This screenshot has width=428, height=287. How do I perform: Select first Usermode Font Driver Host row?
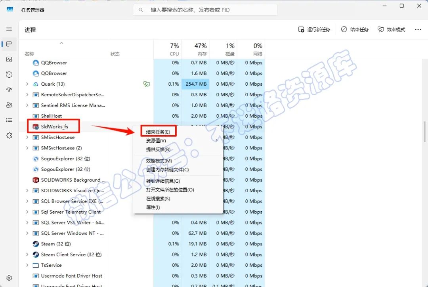142,276
